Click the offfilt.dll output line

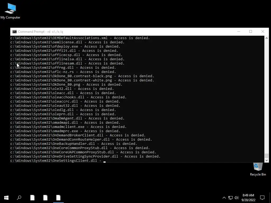[x=64, y=50]
